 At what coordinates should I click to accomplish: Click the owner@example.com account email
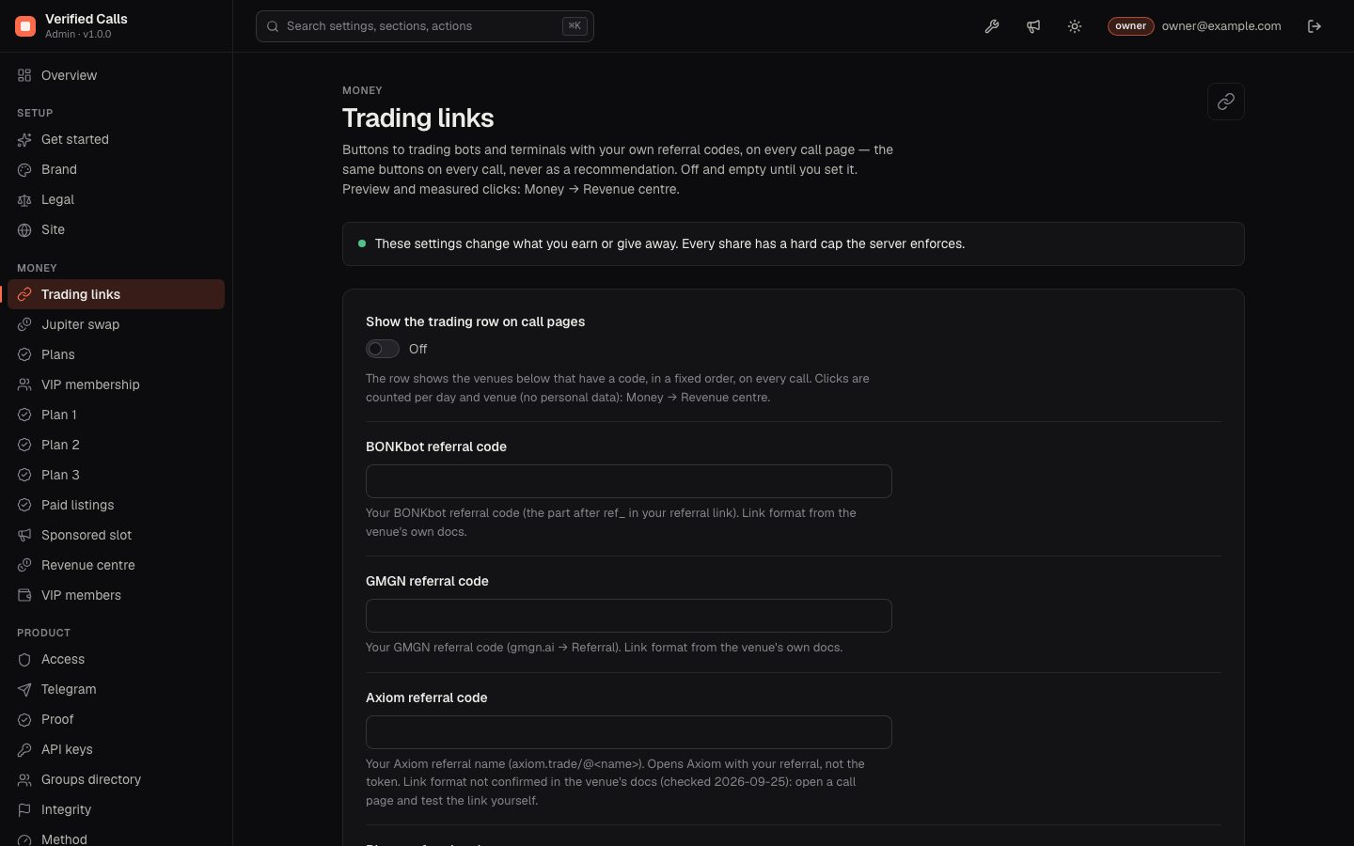pyautogui.click(x=1221, y=26)
